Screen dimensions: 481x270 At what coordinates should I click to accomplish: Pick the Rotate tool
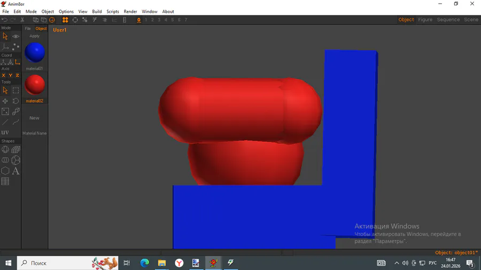click(15, 101)
